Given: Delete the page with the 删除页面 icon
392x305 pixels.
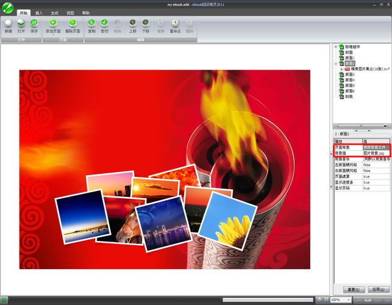Looking at the screenshot, I should (x=72, y=24).
